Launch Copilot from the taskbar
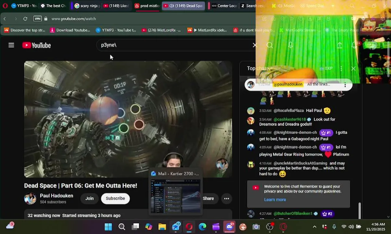The height and width of the screenshot is (234, 391). (x=149, y=227)
